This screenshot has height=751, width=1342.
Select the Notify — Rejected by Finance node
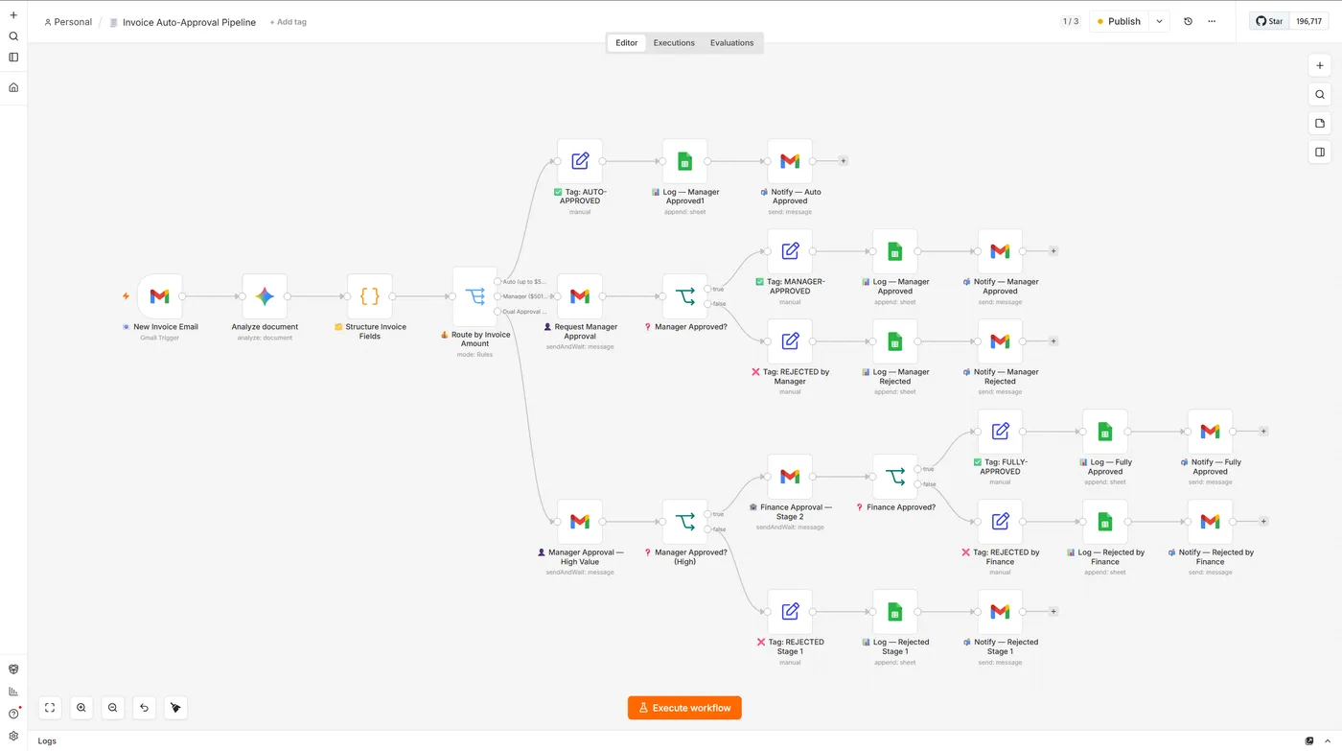(x=1210, y=522)
